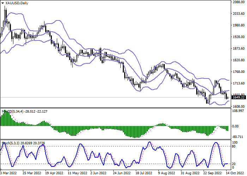Click the 1608.00 price axis label
This screenshot has height=176, width=247.
click(239, 106)
